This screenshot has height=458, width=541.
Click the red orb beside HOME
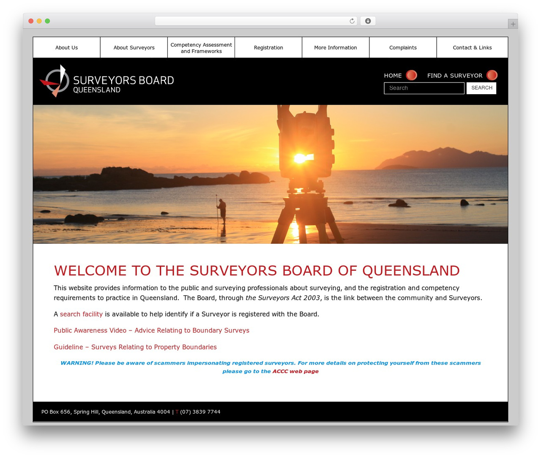point(411,75)
